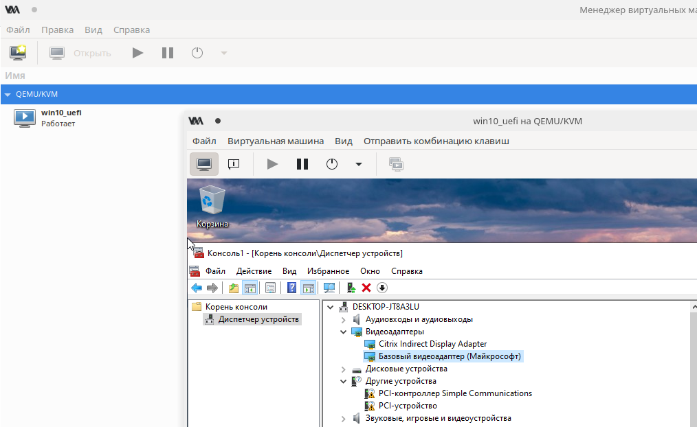Expand the Дисковые устройства node
The width and height of the screenshot is (697, 427).
coord(344,369)
